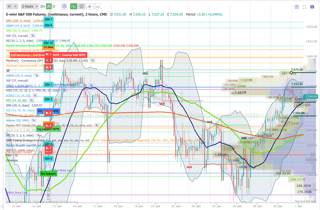This screenshot has width=320, height=210.
Task: Switch the Lin price scale icon
Action: [97, 6]
